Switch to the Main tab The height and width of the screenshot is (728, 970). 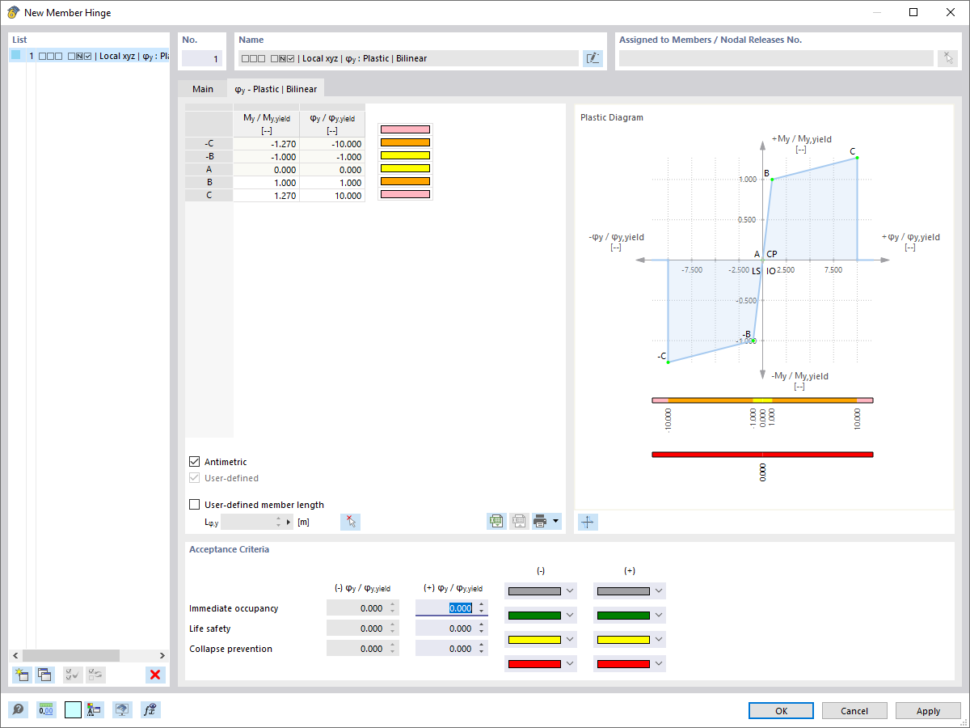203,89
